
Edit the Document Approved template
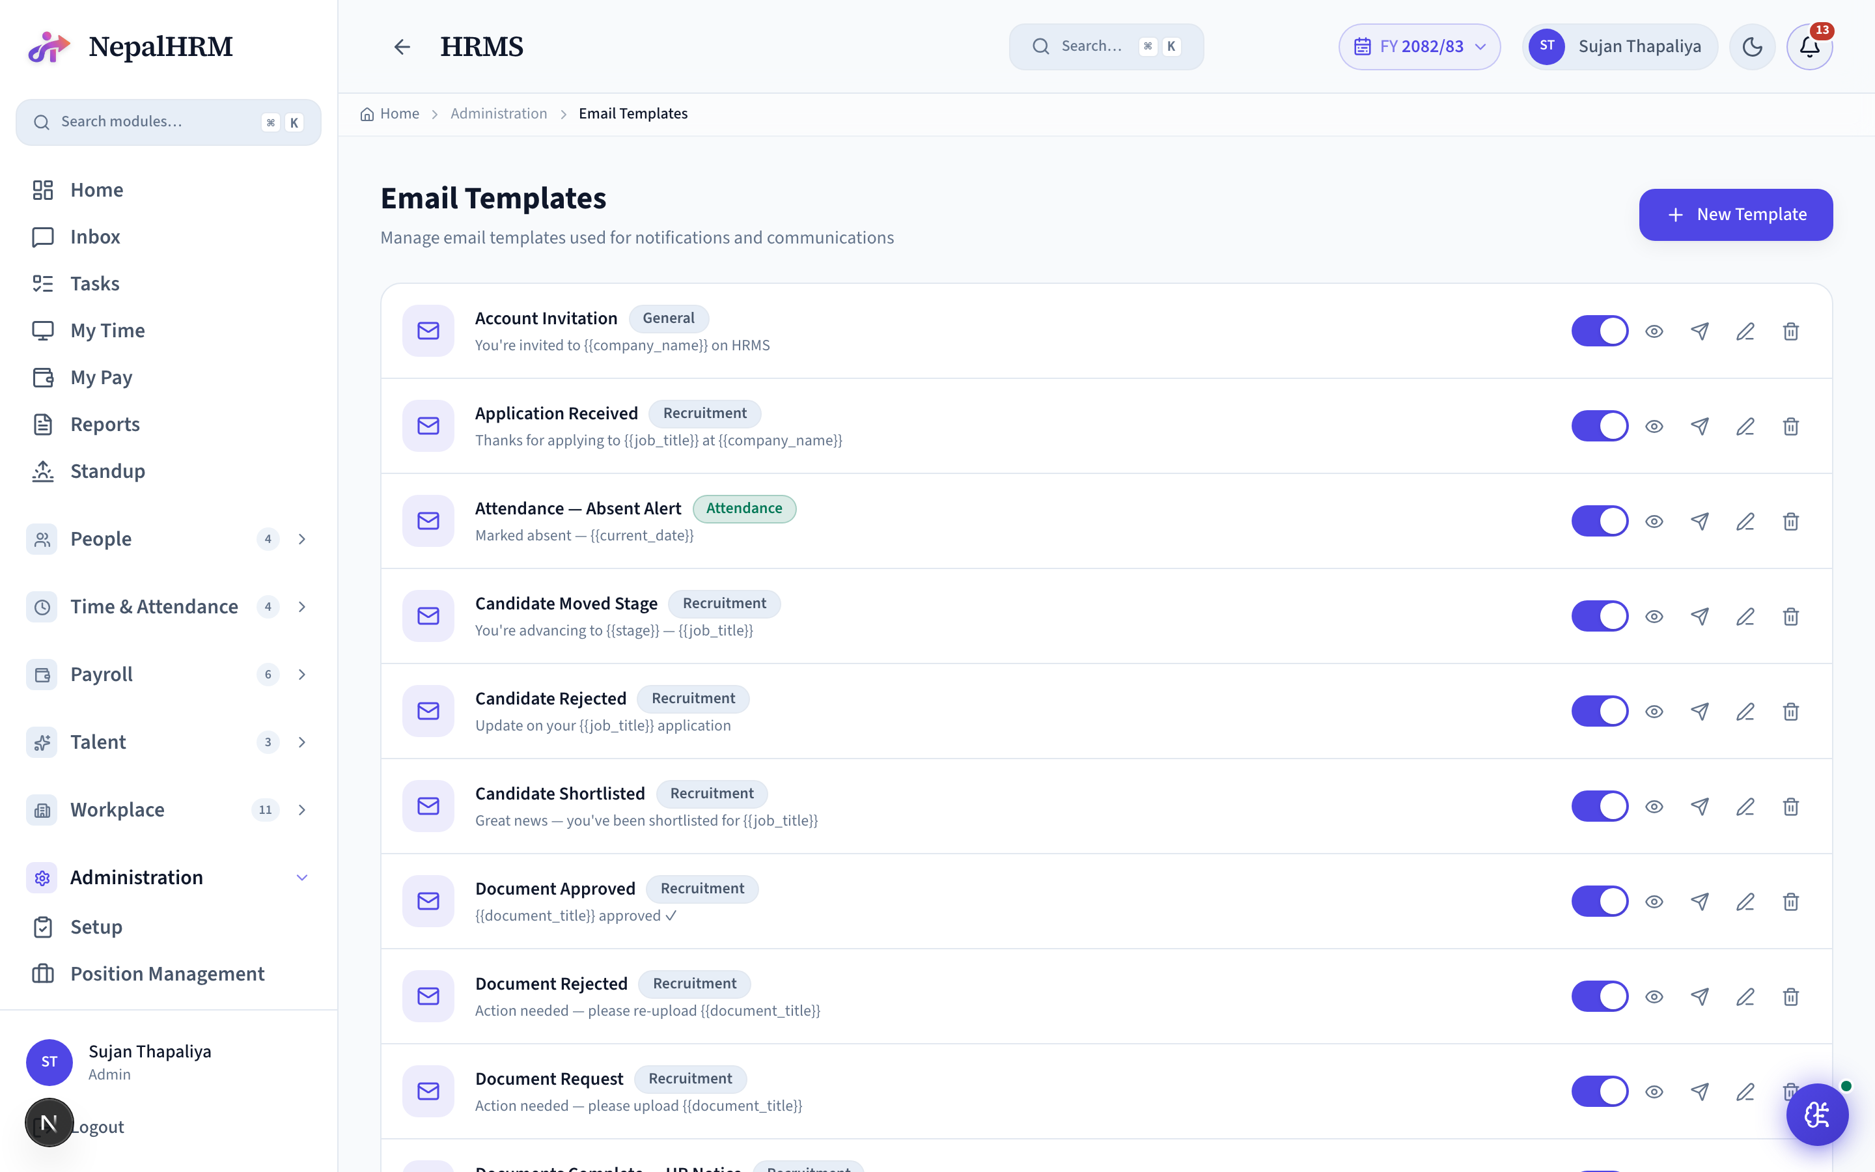pyautogui.click(x=1745, y=902)
